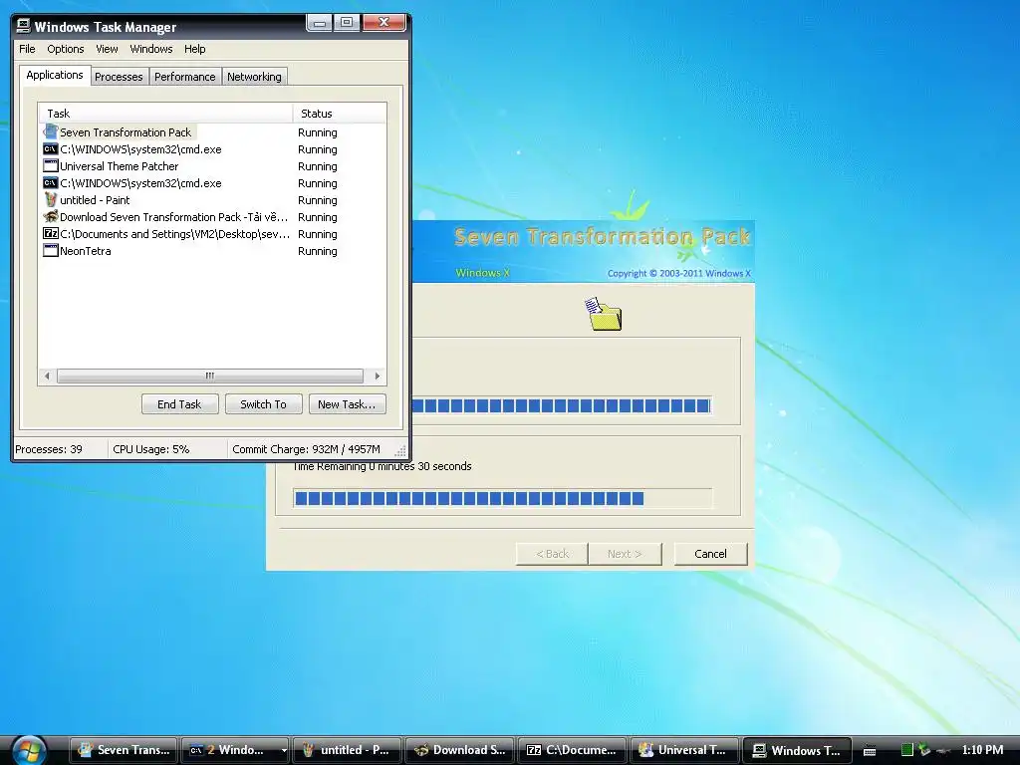Click the keyboard tray icon in taskbar
Screen dimensions: 1020x765
pyautogui.click(x=869, y=751)
